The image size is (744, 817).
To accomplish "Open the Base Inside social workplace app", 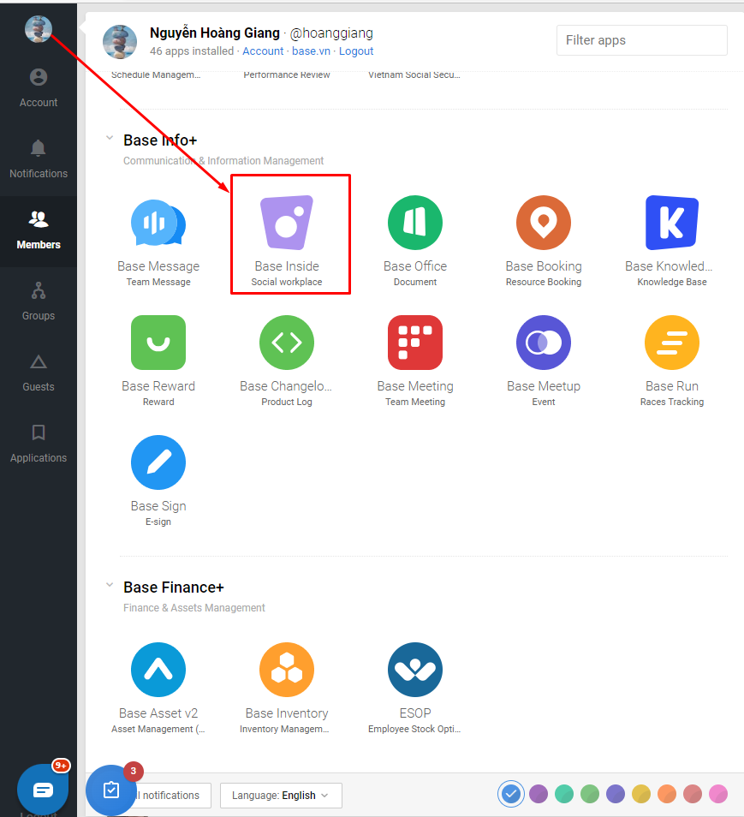I will click(x=287, y=242).
